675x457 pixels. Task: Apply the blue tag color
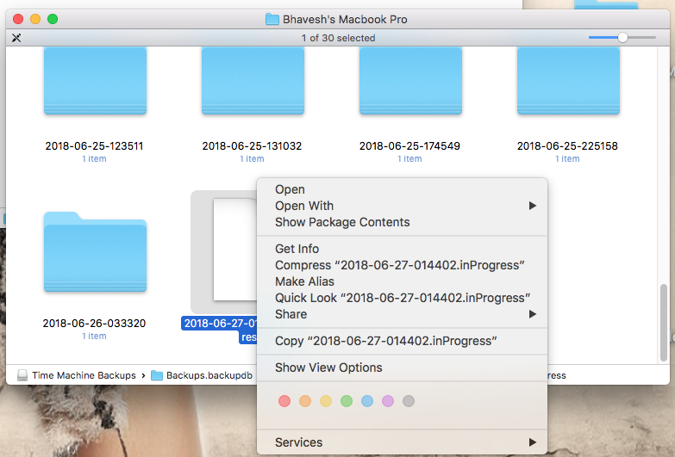[367, 401]
